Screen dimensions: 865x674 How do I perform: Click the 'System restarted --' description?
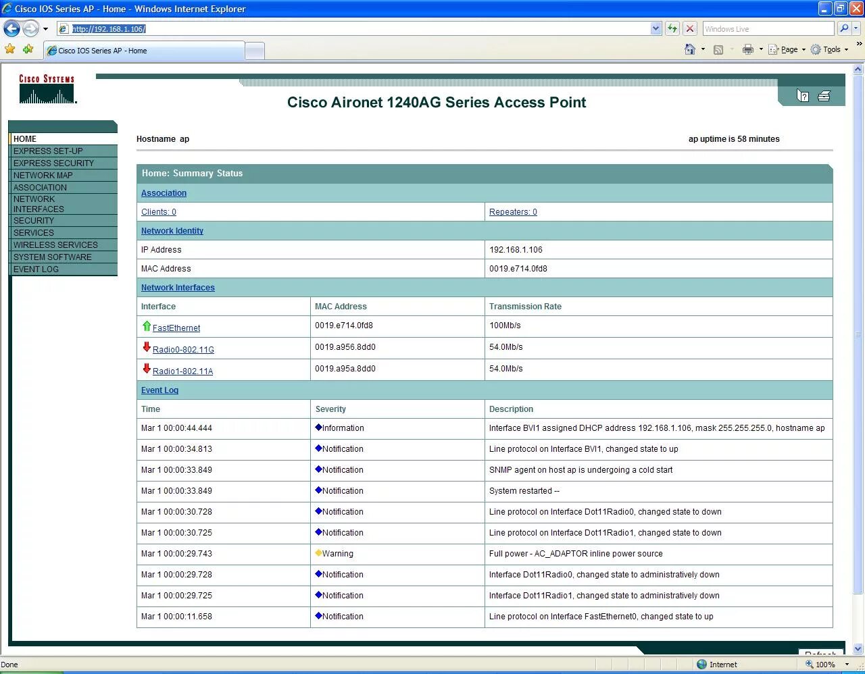tap(524, 491)
